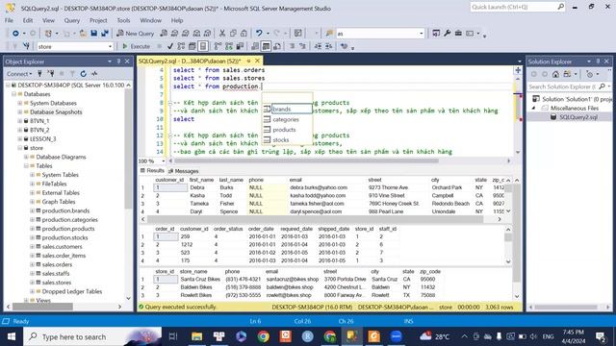616x346 pixels.
Task: Click the split editor icon above scrollbar
Action: click(x=518, y=70)
